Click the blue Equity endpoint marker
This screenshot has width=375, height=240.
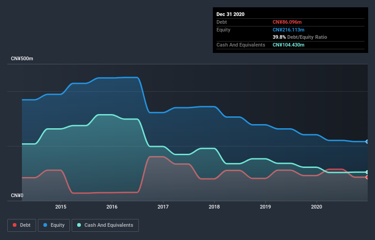367,141
